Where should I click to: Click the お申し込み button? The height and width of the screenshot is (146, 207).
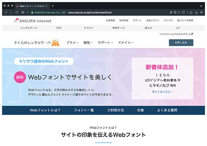pos(181,42)
